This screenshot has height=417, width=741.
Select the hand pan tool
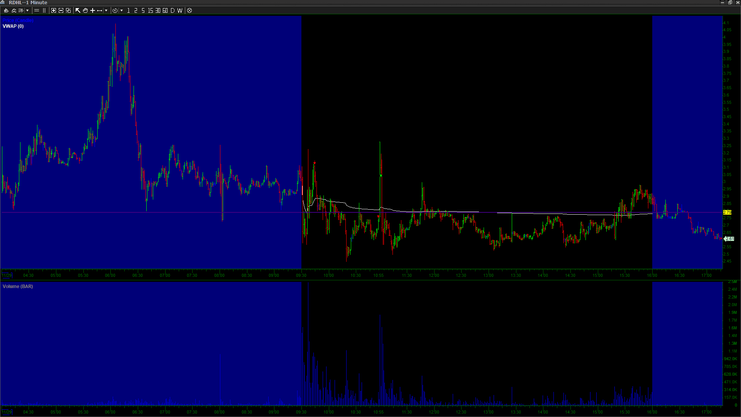pyautogui.click(x=85, y=10)
